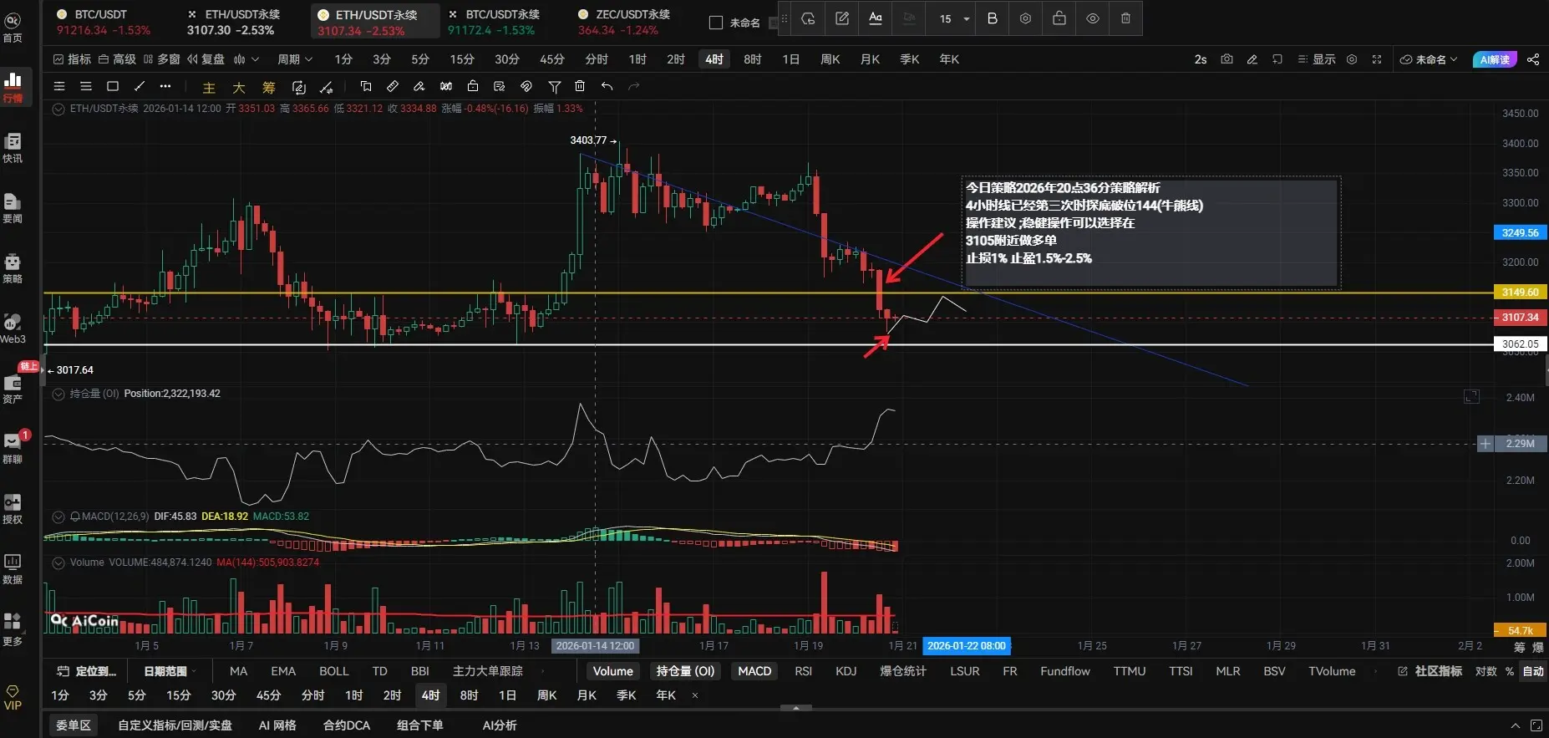Screen dimensions: 1549x738
Task: Click the 3149.60 yellow price line label
Action: 1520,293
